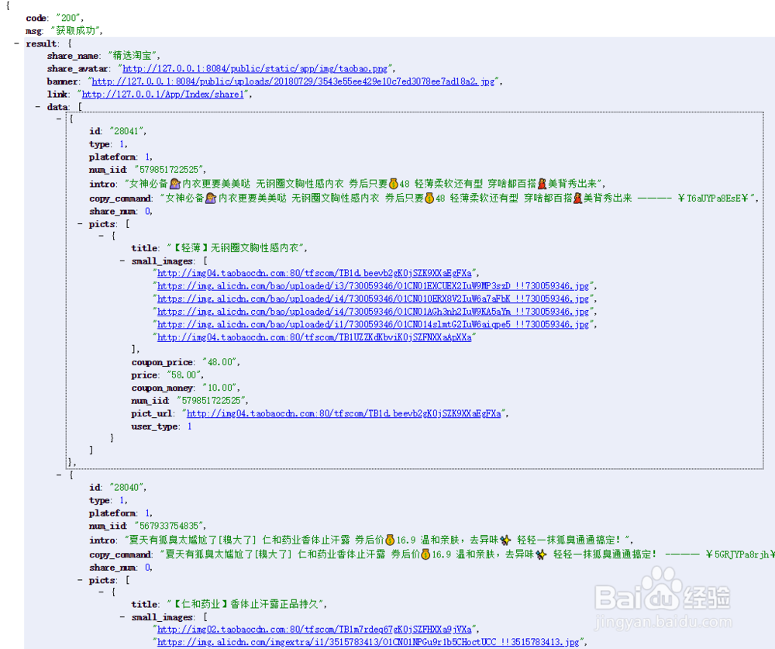Open the pict_url image link
The height and width of the screenshot is (649, 775).
click(x=344, y=413)
